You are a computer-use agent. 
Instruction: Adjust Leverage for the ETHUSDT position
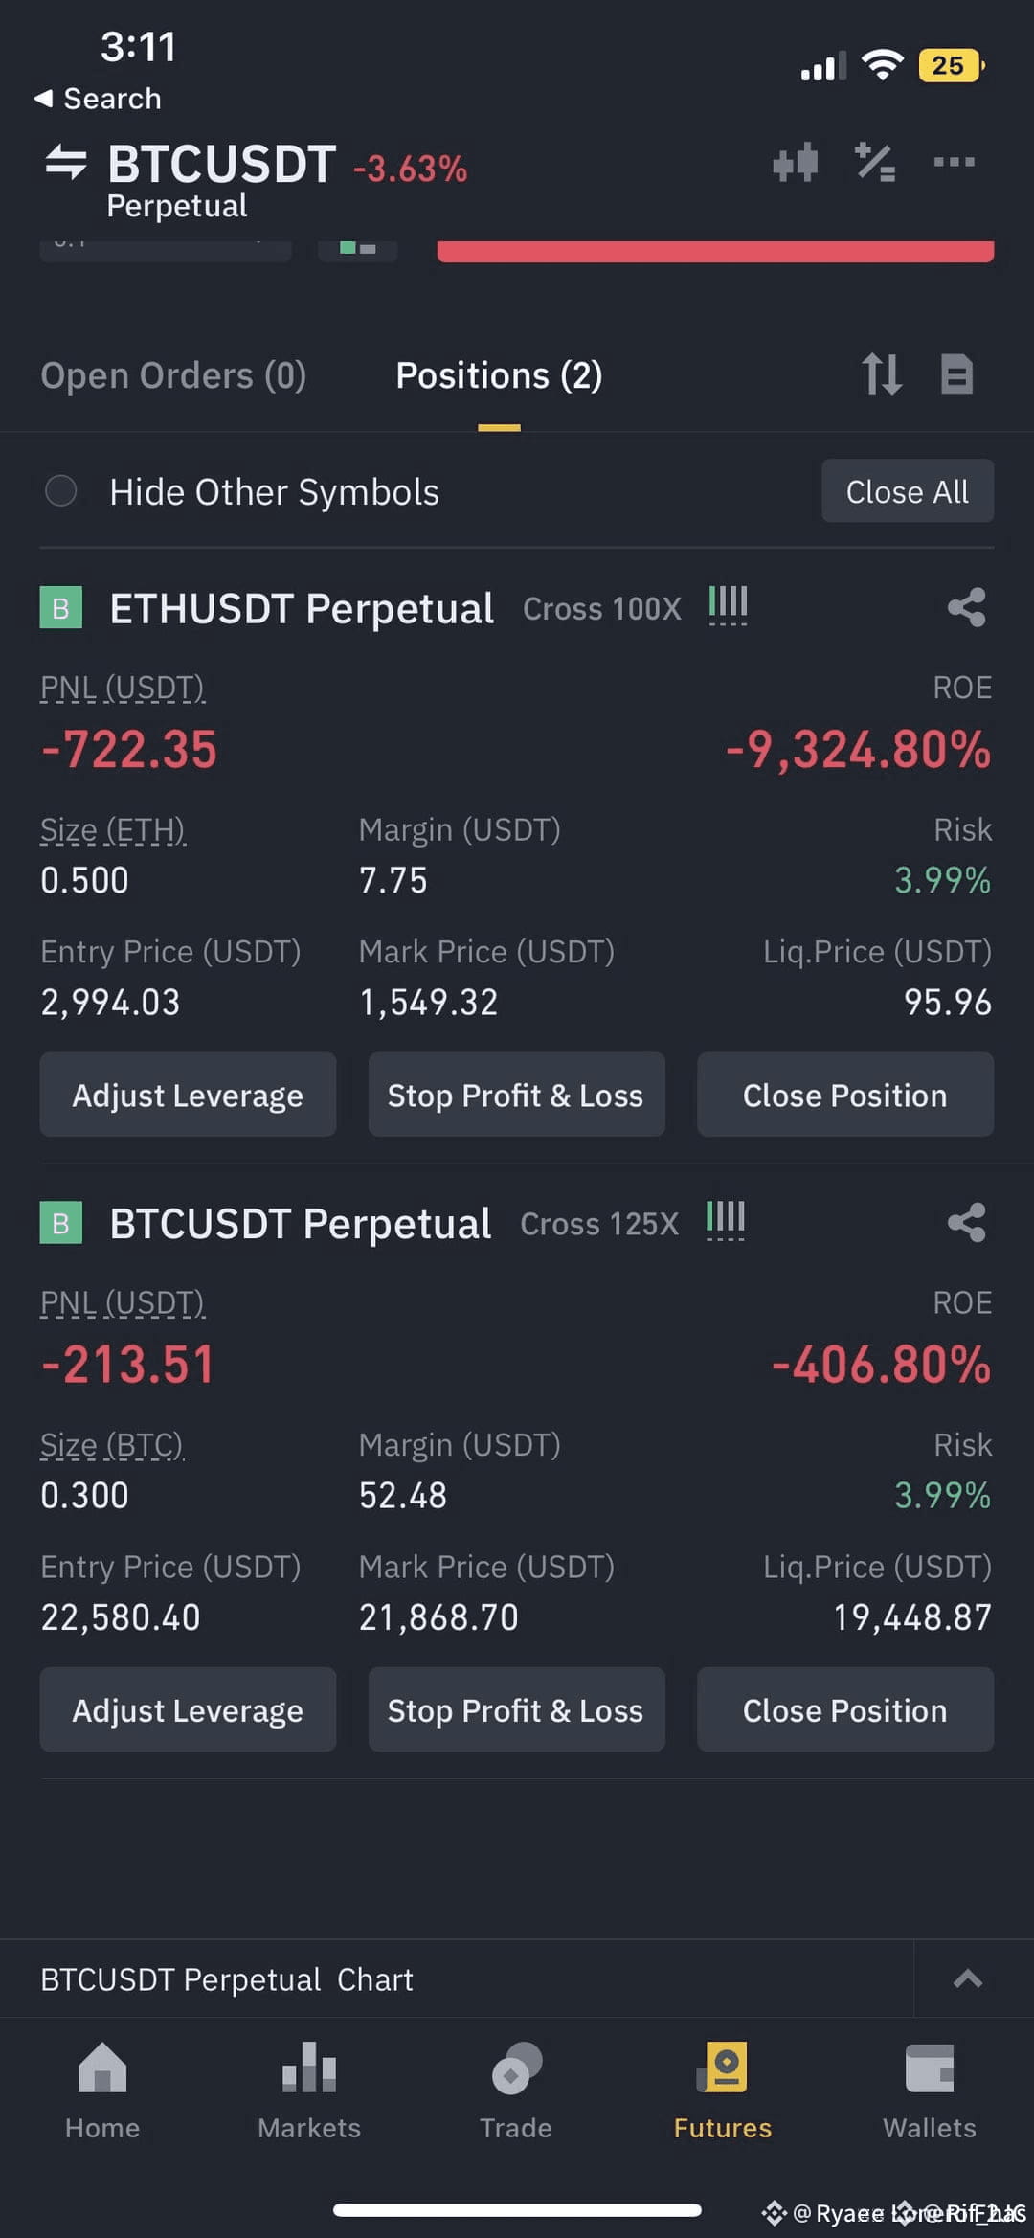(188, 1095)
